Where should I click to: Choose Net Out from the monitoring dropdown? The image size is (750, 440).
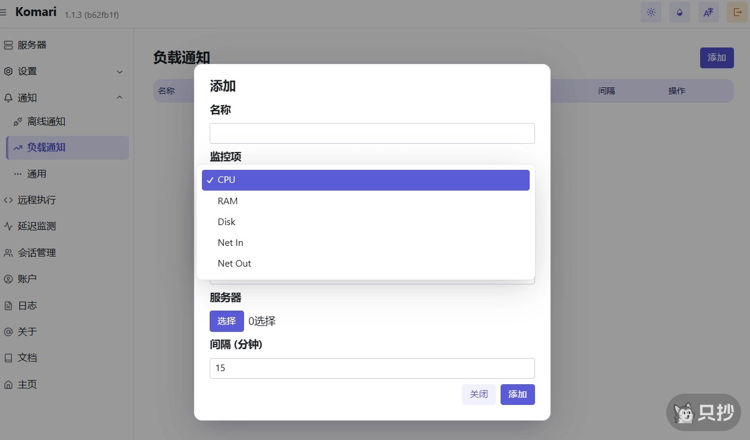365,263
